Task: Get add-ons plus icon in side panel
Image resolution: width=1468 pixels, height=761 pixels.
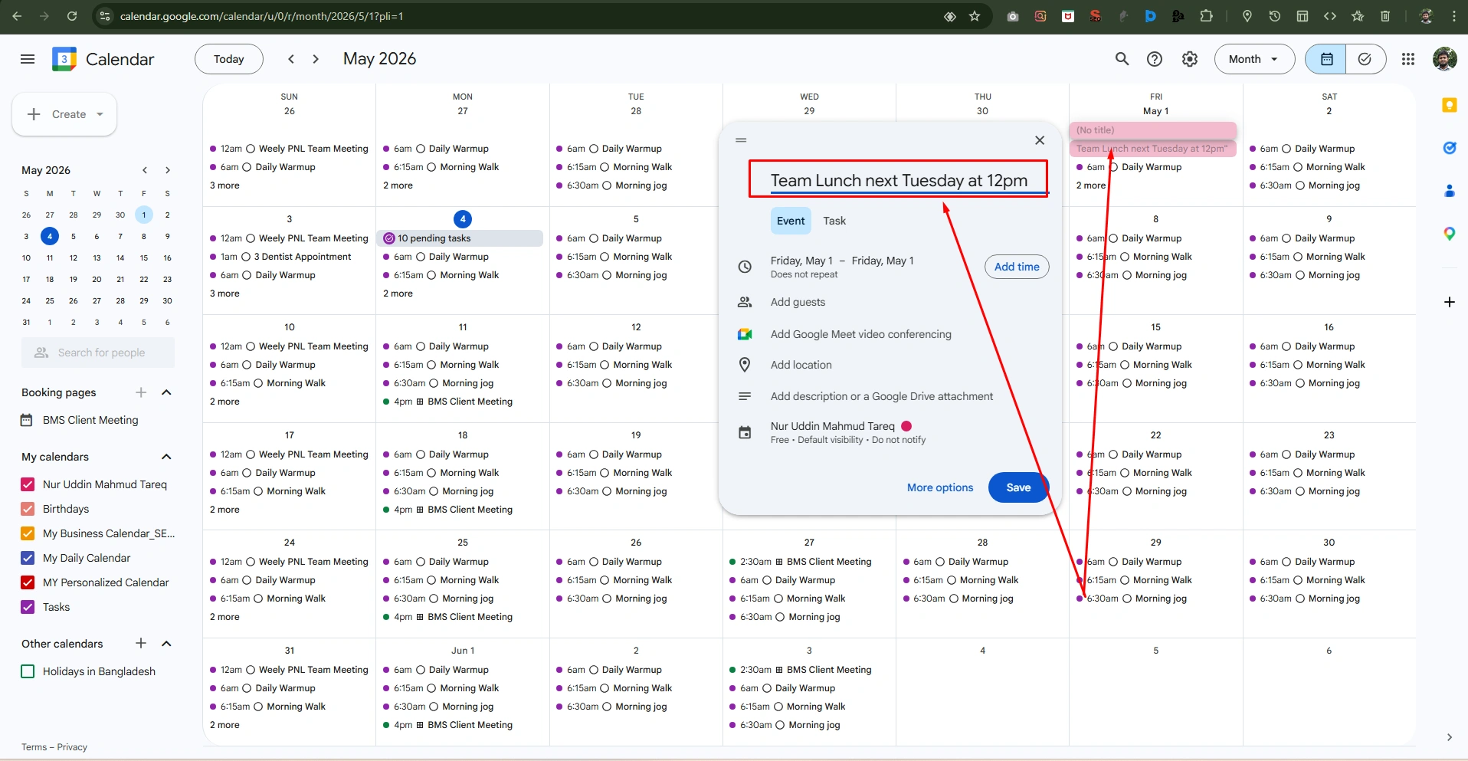Action: click(1449, 302)
